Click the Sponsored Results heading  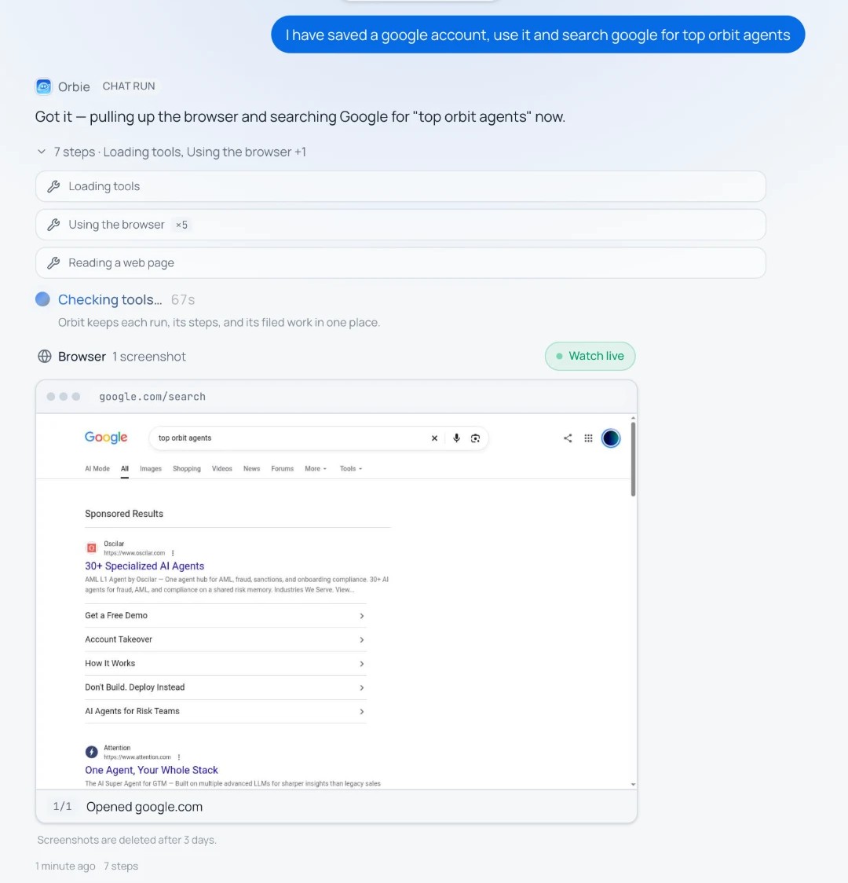pyautogui.click(x=124, y=514)
